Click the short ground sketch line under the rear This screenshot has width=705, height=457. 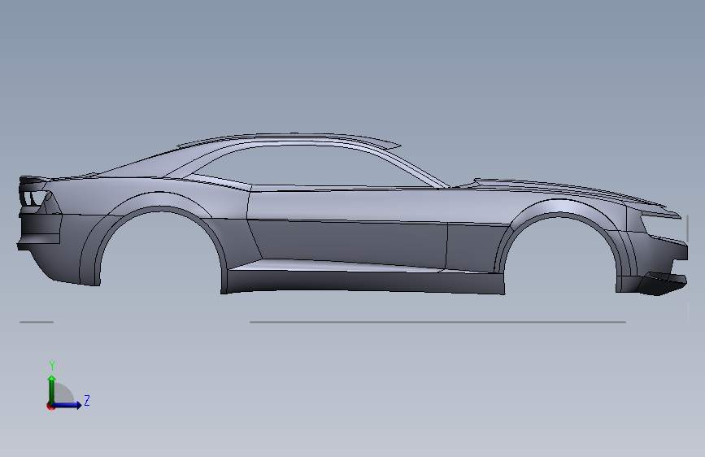[37, 322]
